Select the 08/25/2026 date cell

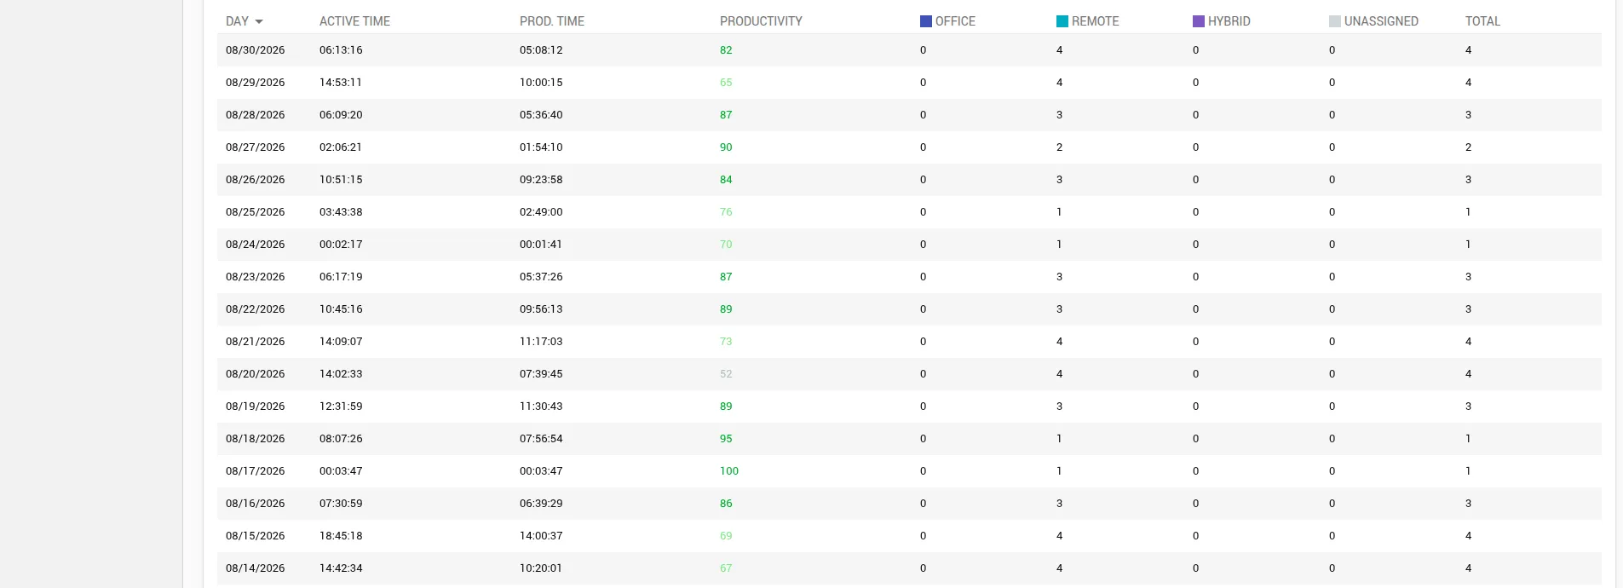pyautogui.click(x=256, y=212)
